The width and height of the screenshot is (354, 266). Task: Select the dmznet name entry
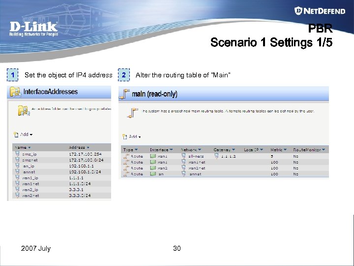click(30, 160)
